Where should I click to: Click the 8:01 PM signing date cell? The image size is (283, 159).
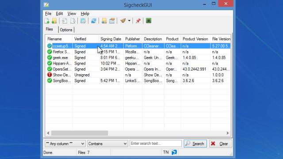tap(110, 58)
